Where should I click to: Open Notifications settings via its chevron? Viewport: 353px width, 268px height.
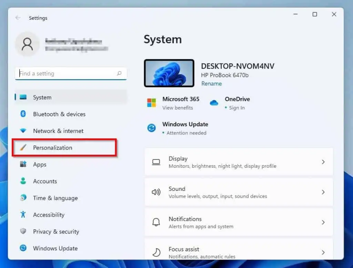coord(323,222)
